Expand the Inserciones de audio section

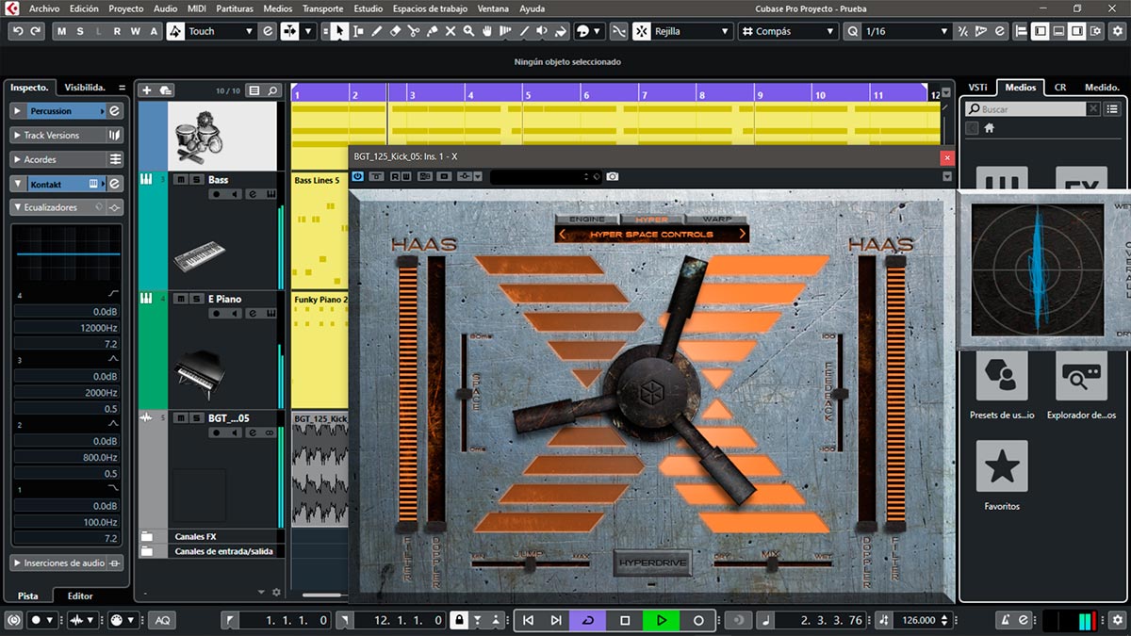pos(18,563)
